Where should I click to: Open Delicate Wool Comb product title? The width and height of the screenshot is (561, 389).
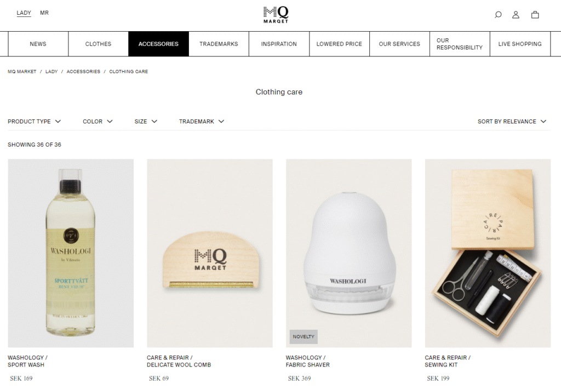[179, 361]
